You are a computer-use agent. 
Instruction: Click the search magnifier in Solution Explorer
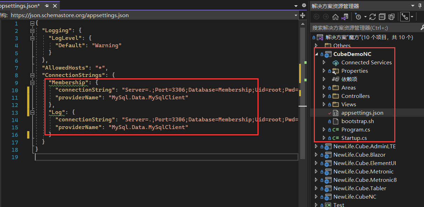pos(422,28)
